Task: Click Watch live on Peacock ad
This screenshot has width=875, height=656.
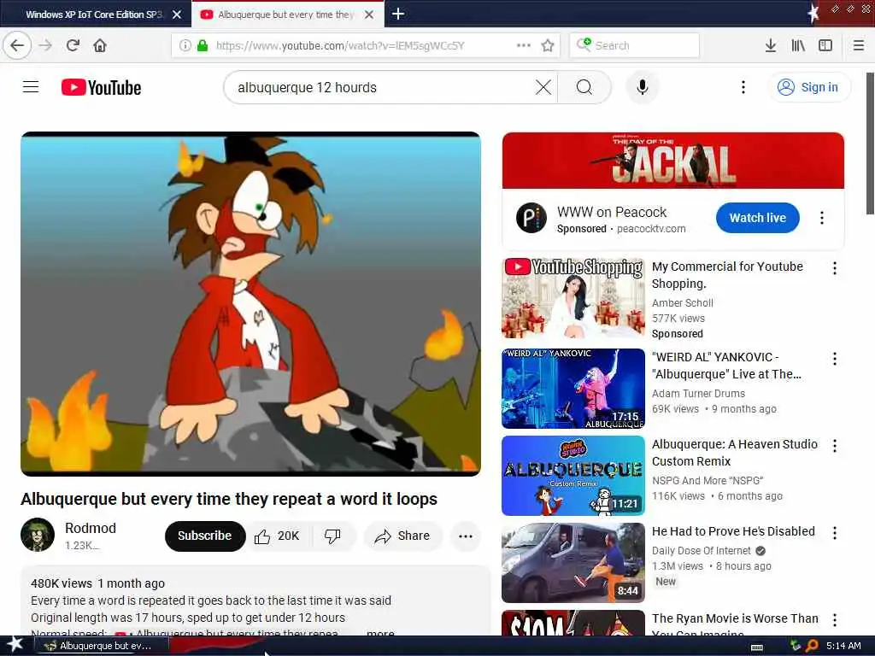Action: 757,218
